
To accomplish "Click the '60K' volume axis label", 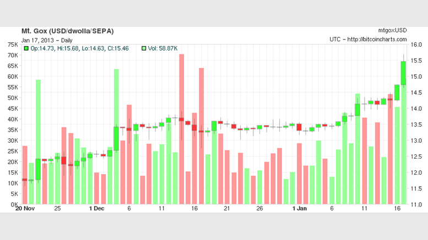I will pos(13,76).
